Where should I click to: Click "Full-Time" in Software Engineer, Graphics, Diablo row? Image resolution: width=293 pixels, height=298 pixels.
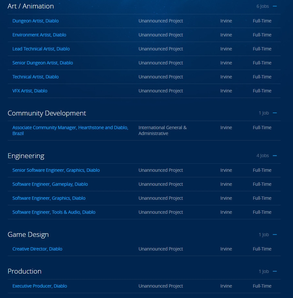coord(262,198)
